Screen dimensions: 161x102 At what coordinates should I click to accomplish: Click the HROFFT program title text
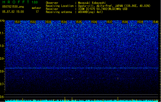click(x=16, y=2)
